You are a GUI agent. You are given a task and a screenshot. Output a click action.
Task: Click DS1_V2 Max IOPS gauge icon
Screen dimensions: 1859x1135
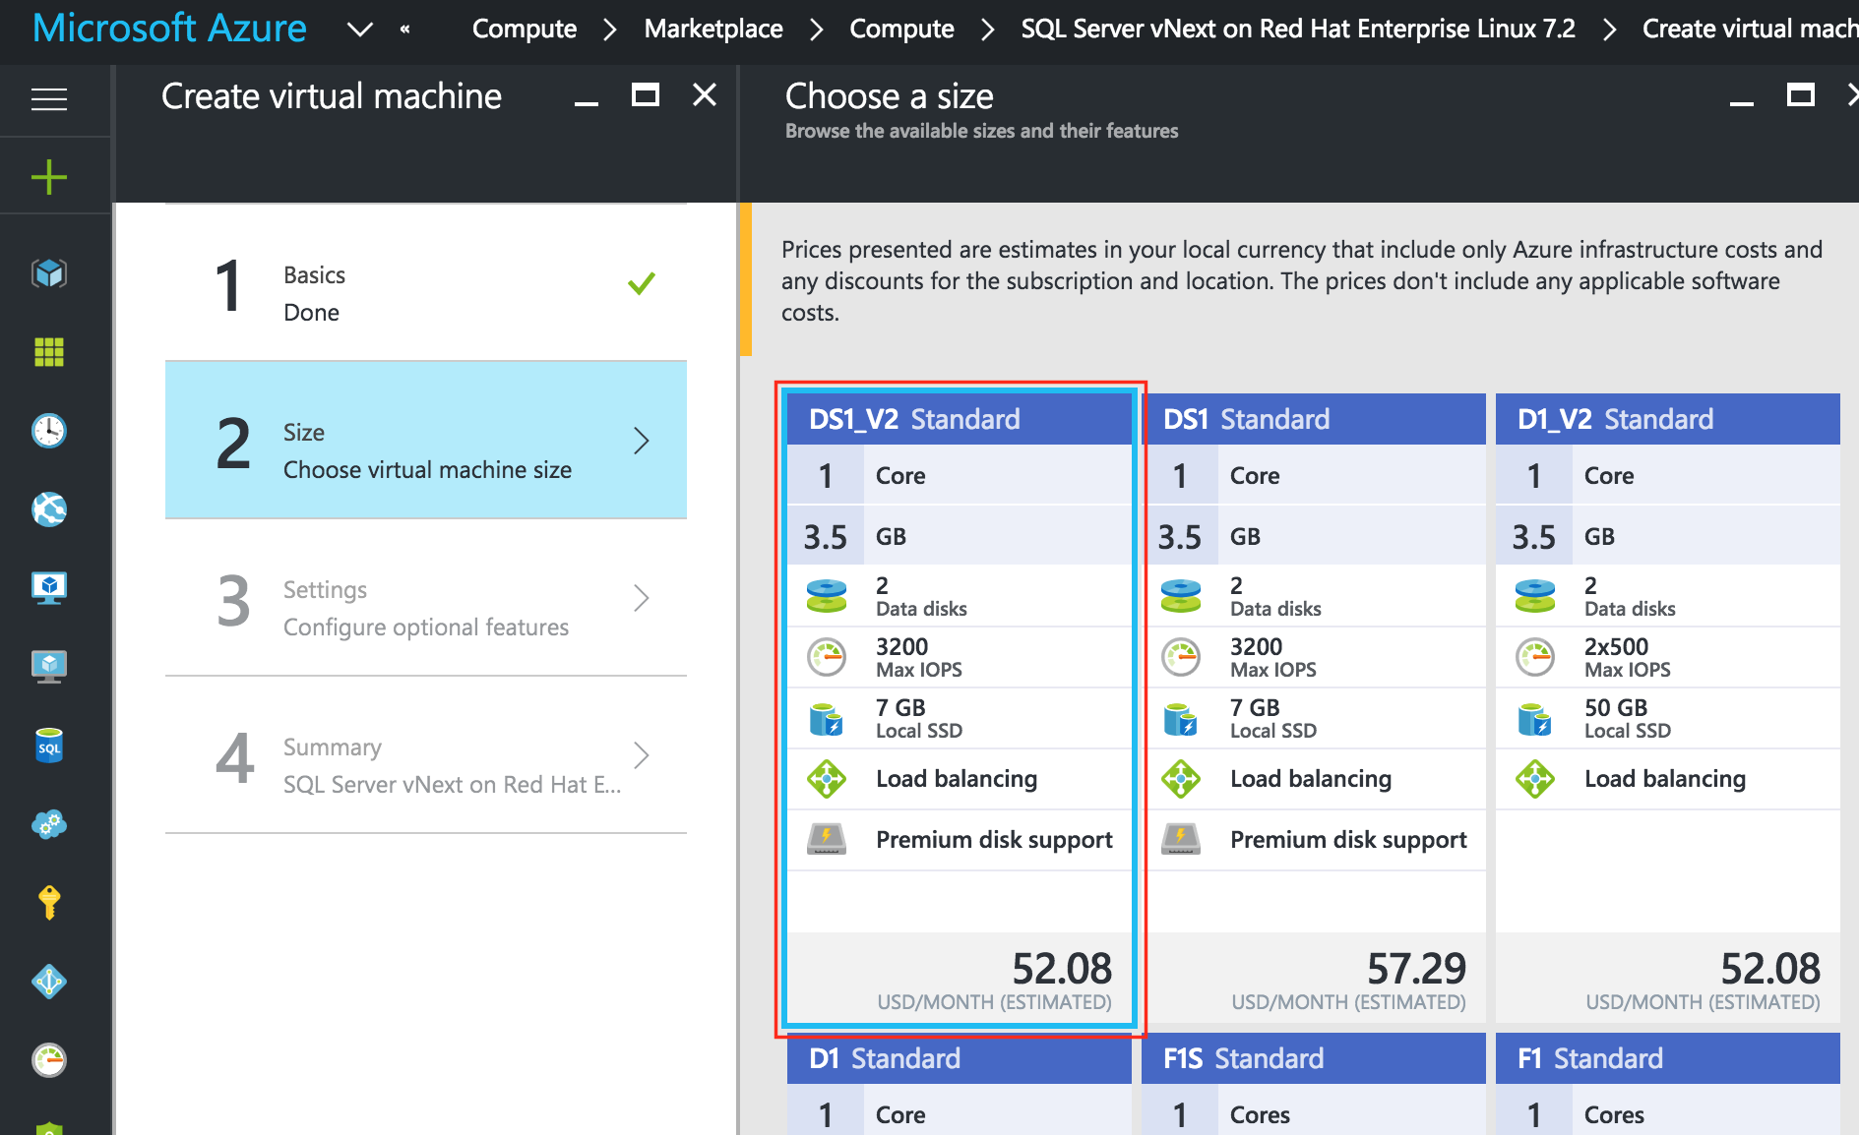[x=827, y=657]
